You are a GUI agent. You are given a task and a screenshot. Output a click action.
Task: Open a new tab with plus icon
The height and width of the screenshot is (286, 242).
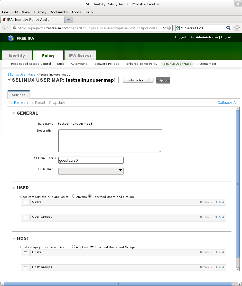[x=69, y=20]
